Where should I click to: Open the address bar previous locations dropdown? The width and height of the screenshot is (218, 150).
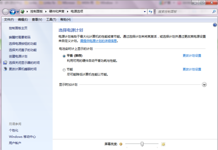pos(145,12)
